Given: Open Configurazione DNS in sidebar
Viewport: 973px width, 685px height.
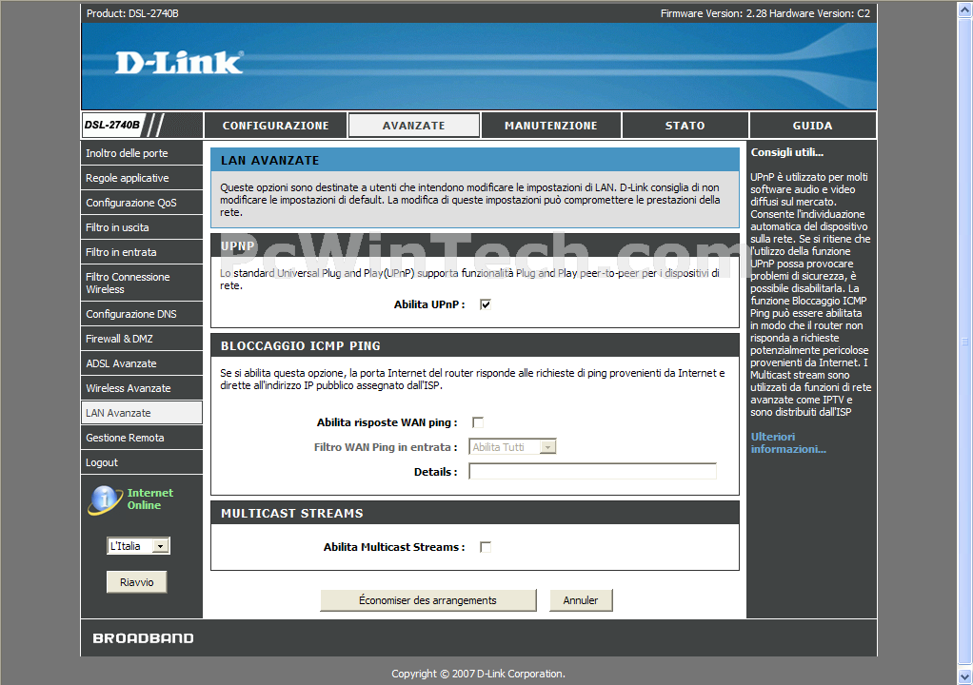Looking at the screenshot, I should (142, 314).
